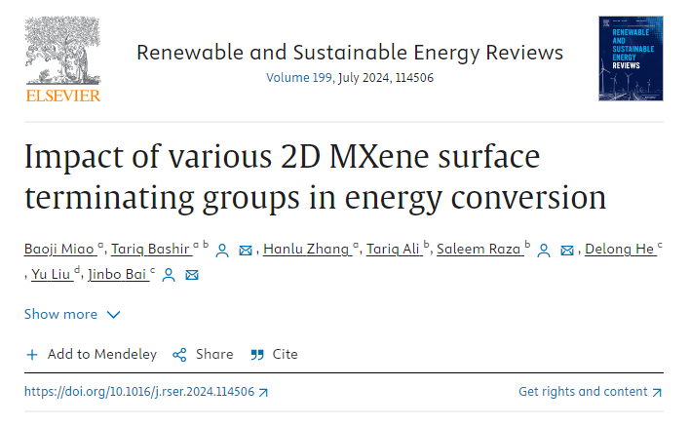
Task: Select author name Yu Liu
Action: pyautogui.click(x=52, y=275)
